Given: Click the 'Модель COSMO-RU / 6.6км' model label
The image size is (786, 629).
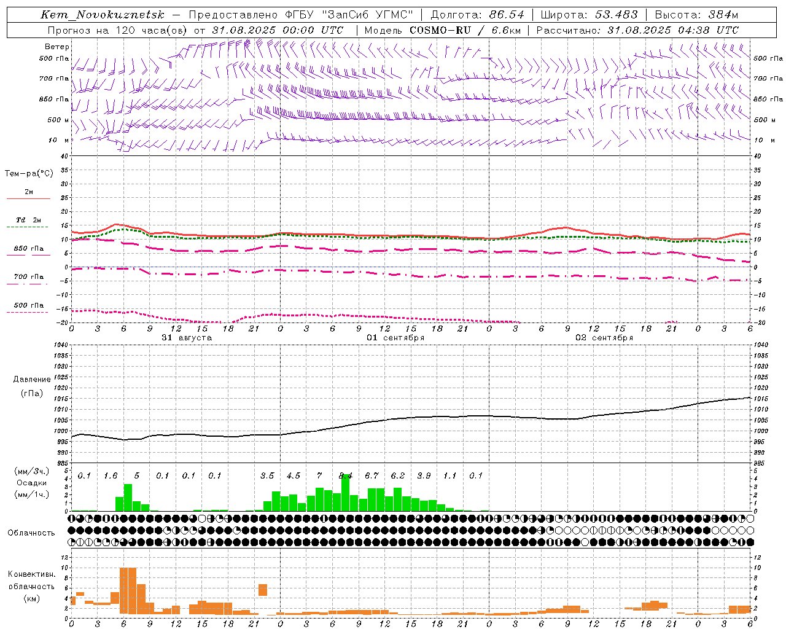Looking at the screenshot, I should 442,30.
